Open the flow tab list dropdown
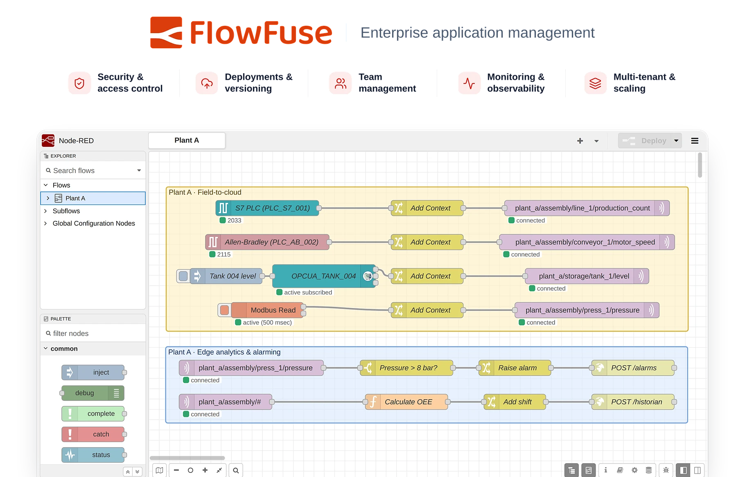The image size is (745, 477). (x=596, y=141)
